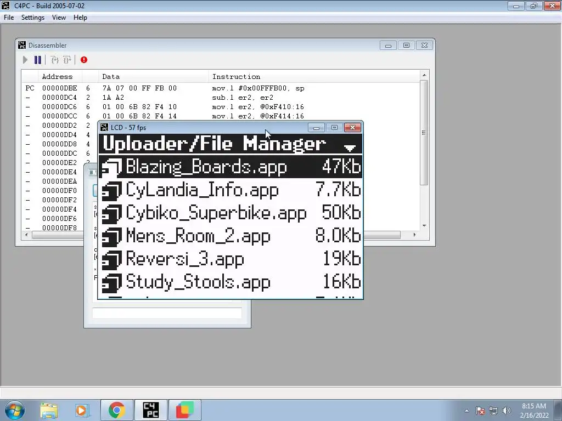Image resolution: width=562 pixels, height=421 pixels.
Task: Click the CyLandia_Info.app filename in LCD
Action: 202,191
